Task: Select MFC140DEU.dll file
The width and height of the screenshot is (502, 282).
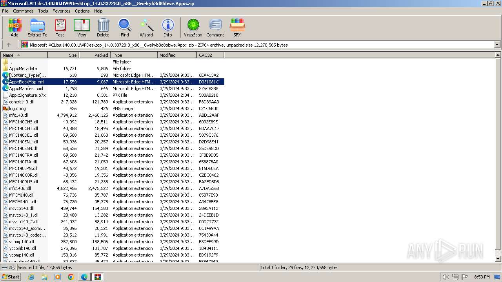Action: pos(113,135)
